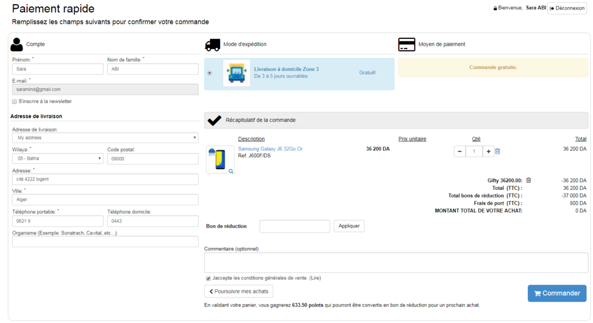Click the MONTANT TOTAL DE VOTRE ACHAT label
593x323 pixels.
(479, 211)
